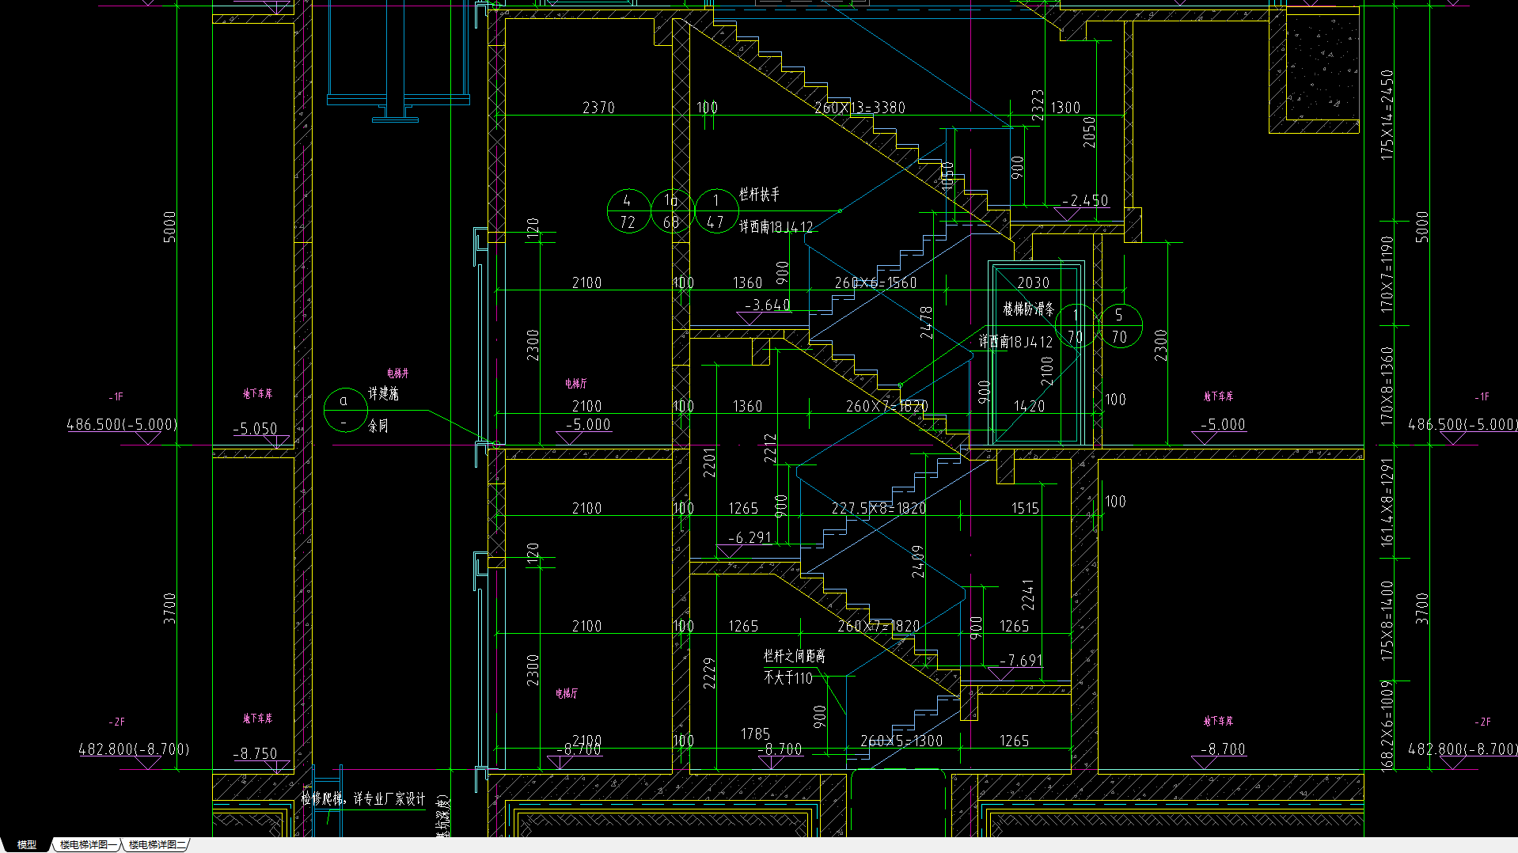The image size is (1518, 853).
Task: Select the 1/47 detail callout circle
Action: [x=716, y=211]
